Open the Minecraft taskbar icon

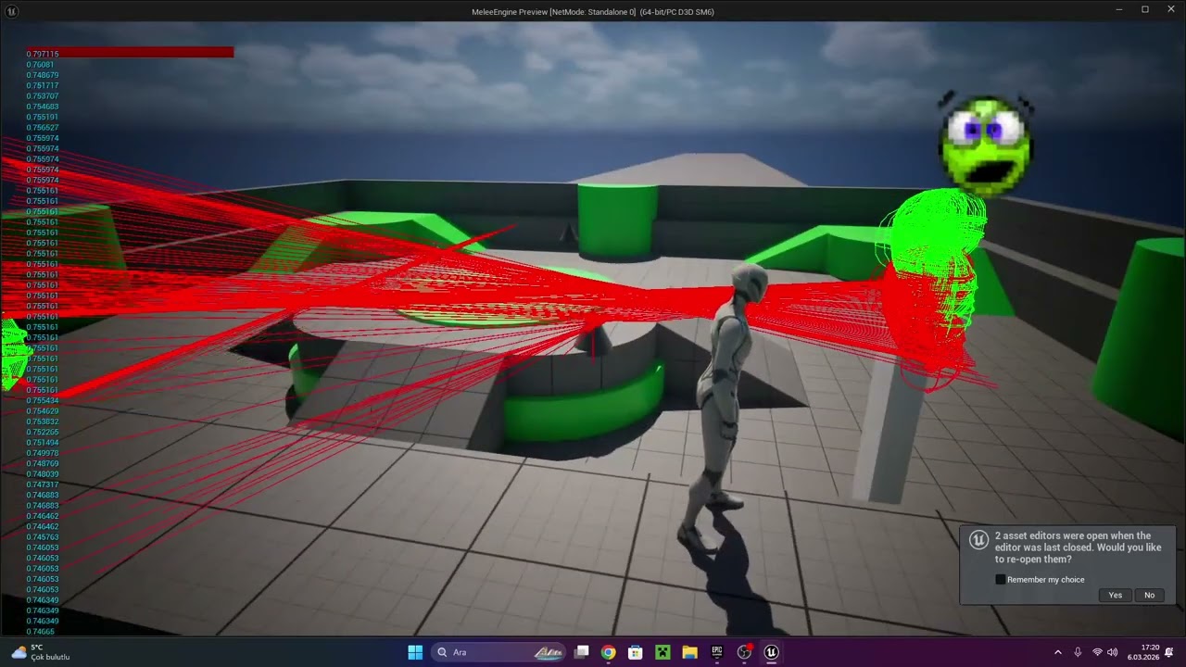[662, 652]
